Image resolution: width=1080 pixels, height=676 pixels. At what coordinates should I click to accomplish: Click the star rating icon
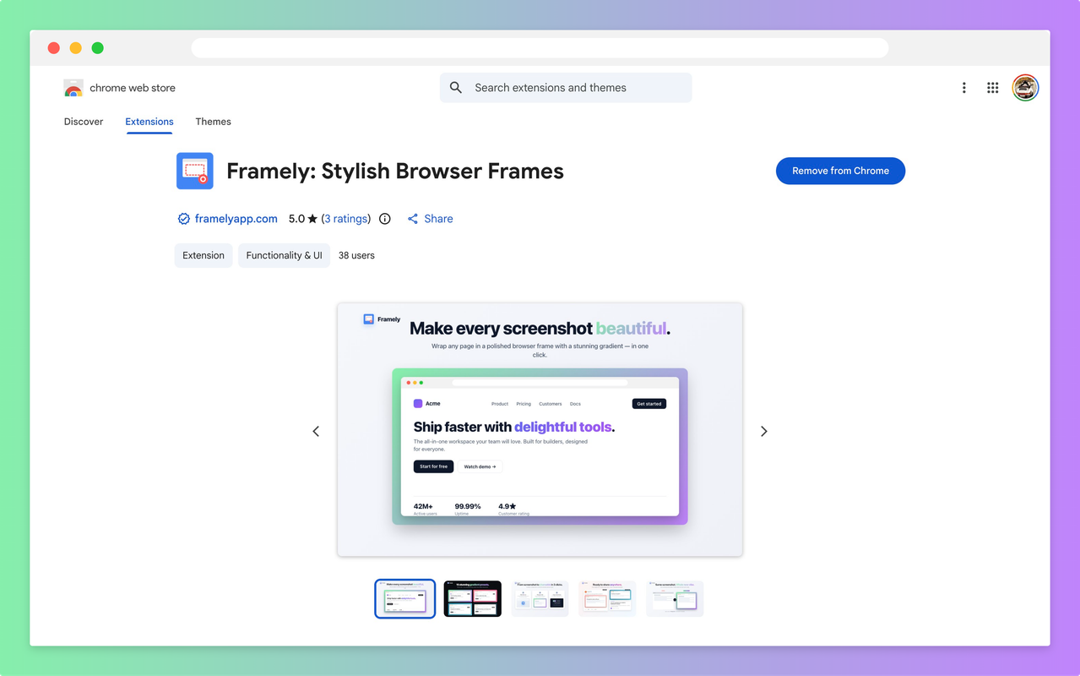click(x=312, y=219)
